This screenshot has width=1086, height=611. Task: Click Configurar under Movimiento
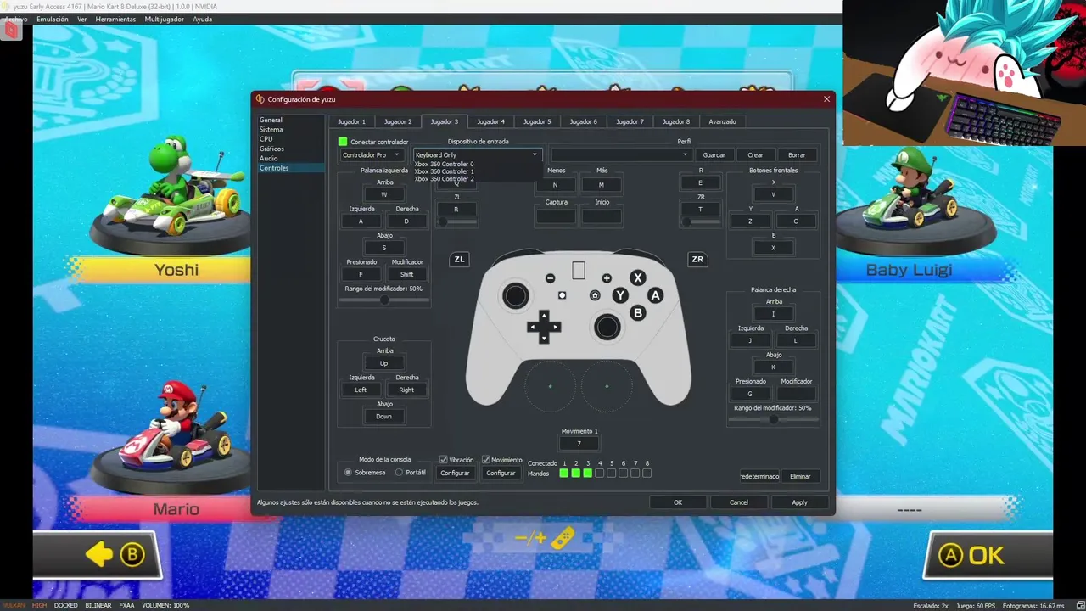(x=501, y=473)
